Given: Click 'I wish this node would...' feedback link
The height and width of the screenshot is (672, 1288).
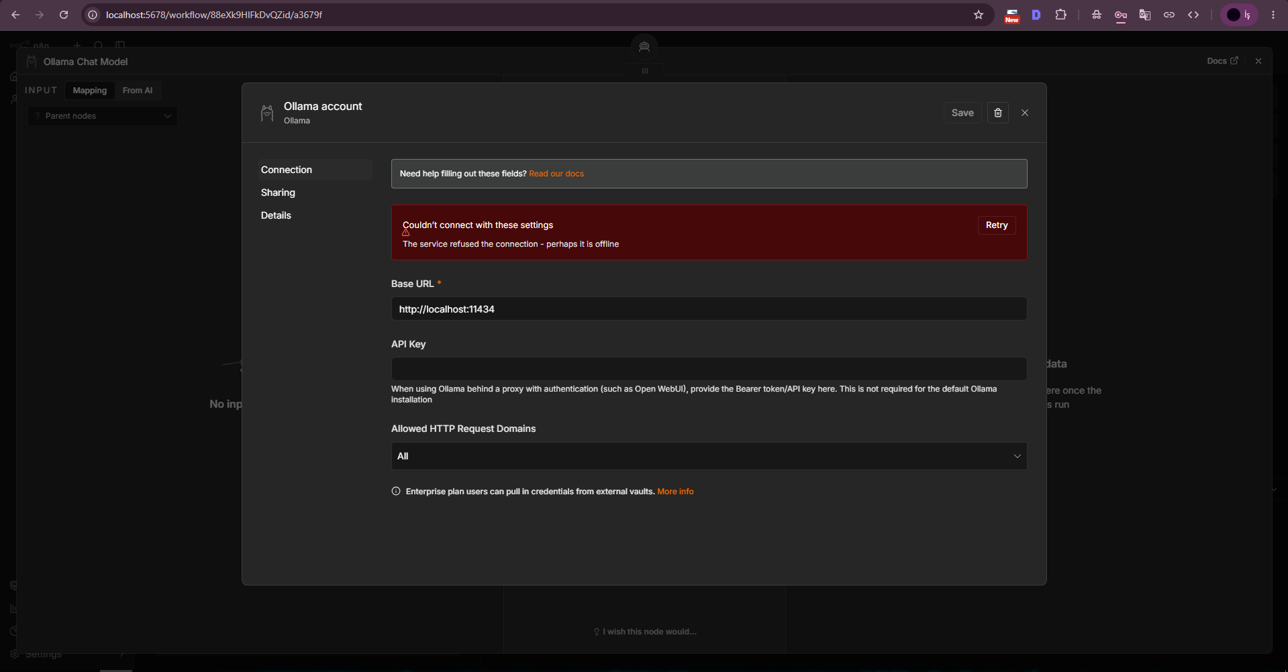Looking at the screenshot, I should pos(645,632).
